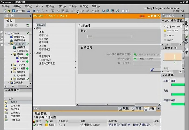
Task: Click the delete X icon in toolbar
Action: point(47,11)
